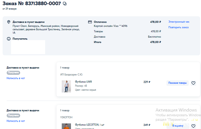Click the Оплачено label

pos(100,22)
